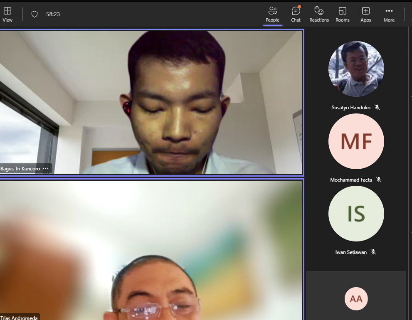Open the meeting Chat
Image resolution: width=412 pixels, height=320 pixels.
click(x=296, y=14)
